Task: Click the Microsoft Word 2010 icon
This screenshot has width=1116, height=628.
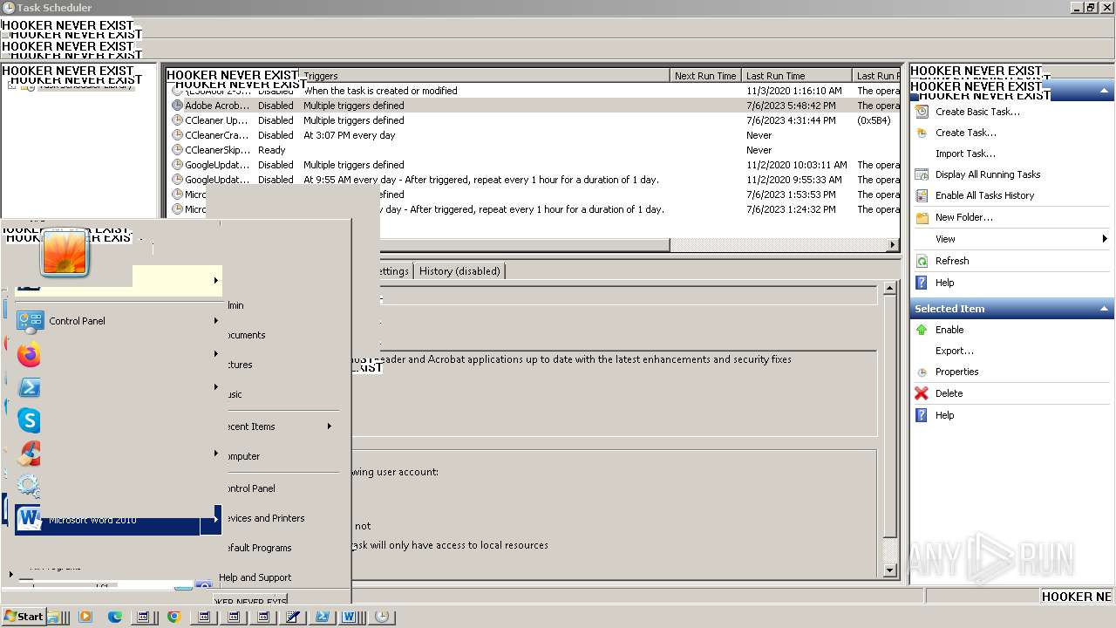Action: [30, 518]
